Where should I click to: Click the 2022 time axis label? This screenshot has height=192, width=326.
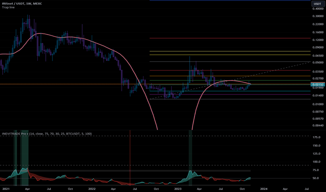[92, 189]
